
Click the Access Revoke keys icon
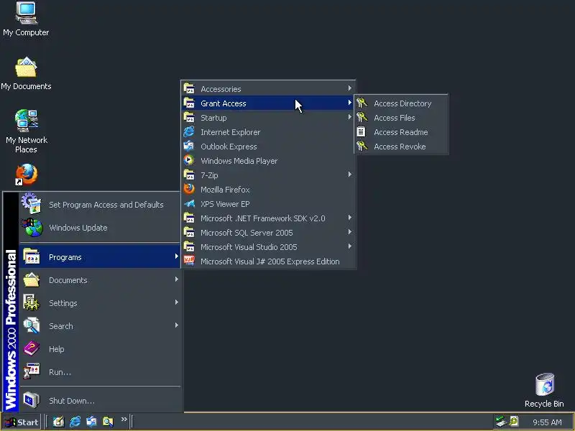point(362,146)
